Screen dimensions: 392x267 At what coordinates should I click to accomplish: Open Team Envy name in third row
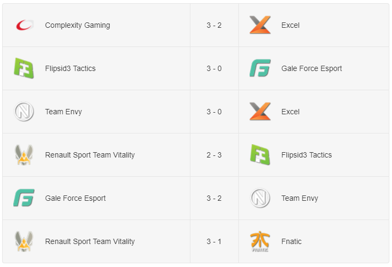[x=63, y=112]
